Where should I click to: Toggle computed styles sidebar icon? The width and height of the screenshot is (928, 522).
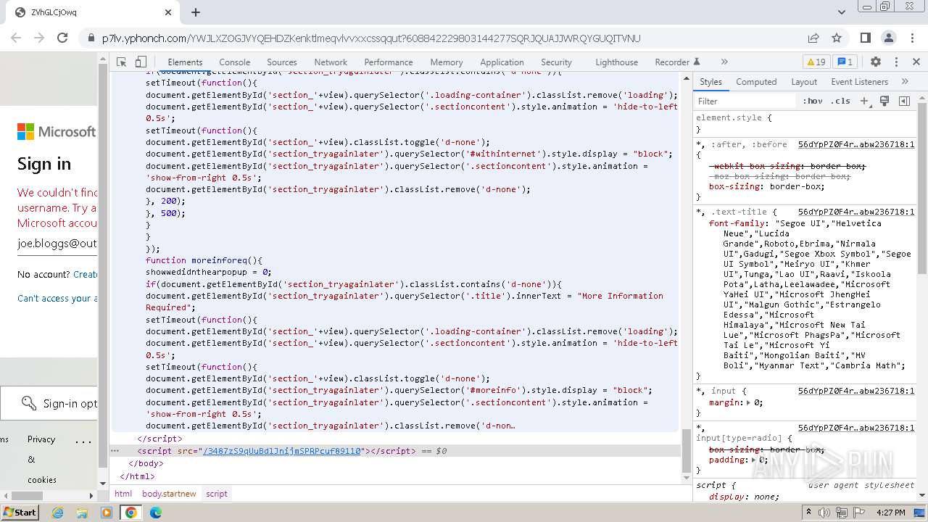[x=904, y=101]
